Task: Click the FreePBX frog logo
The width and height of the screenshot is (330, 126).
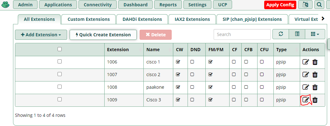Action: click(x=6, y=5)
